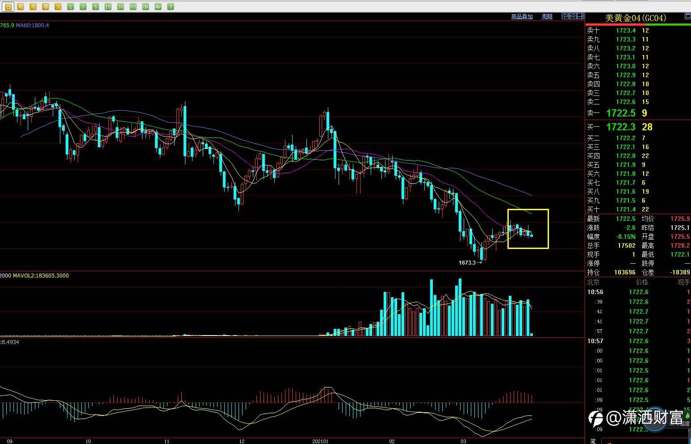Switch to weekly 周 chart period

21,7
